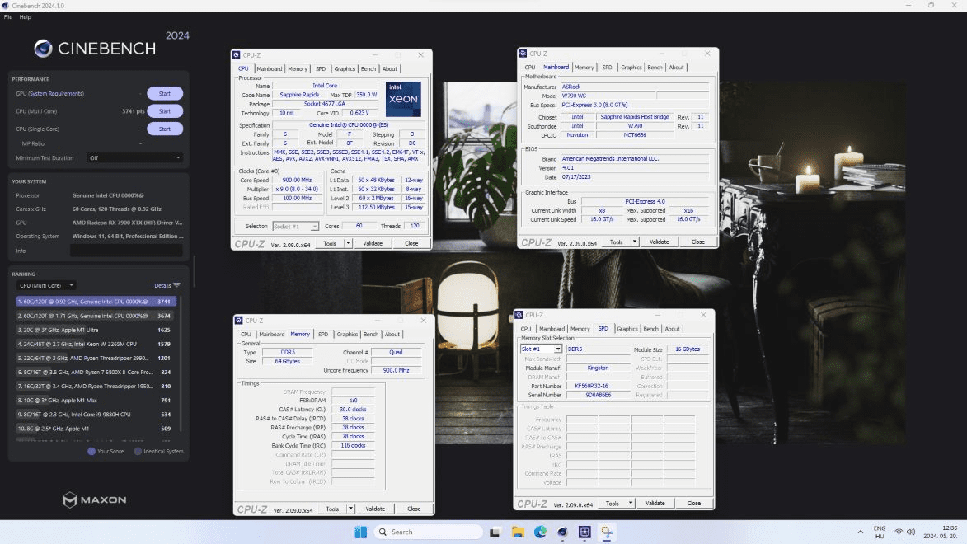The height and width of the screenshot is (544, 967).
Task: Start the CPU Single Core test
Action: 165,129
